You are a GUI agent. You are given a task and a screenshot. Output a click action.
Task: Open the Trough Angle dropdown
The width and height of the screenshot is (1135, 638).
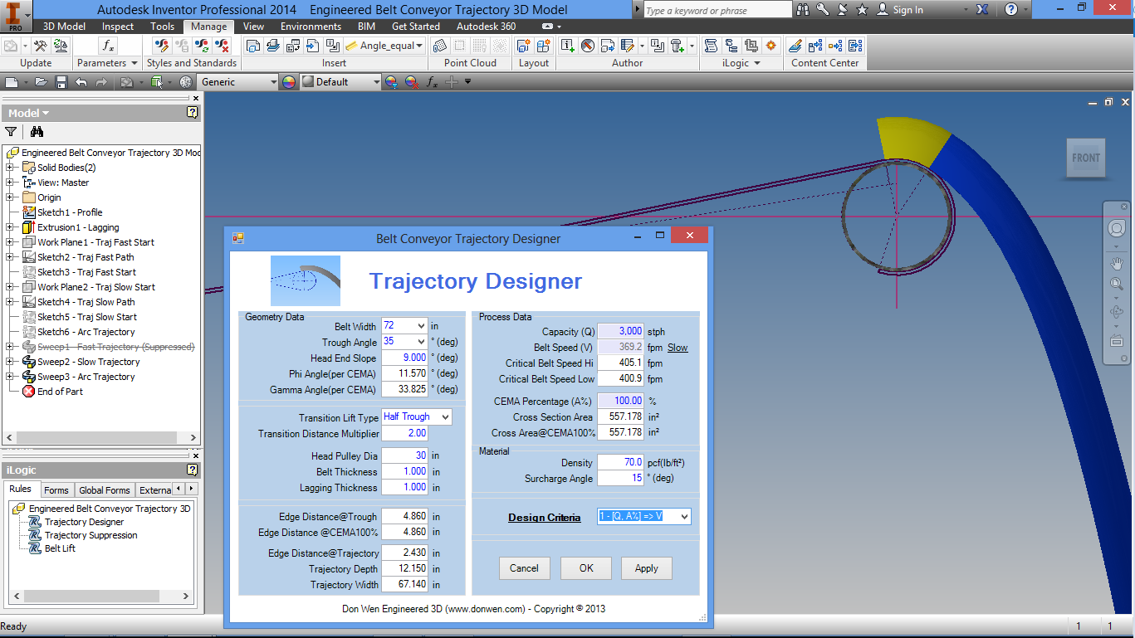click(420, 342)
